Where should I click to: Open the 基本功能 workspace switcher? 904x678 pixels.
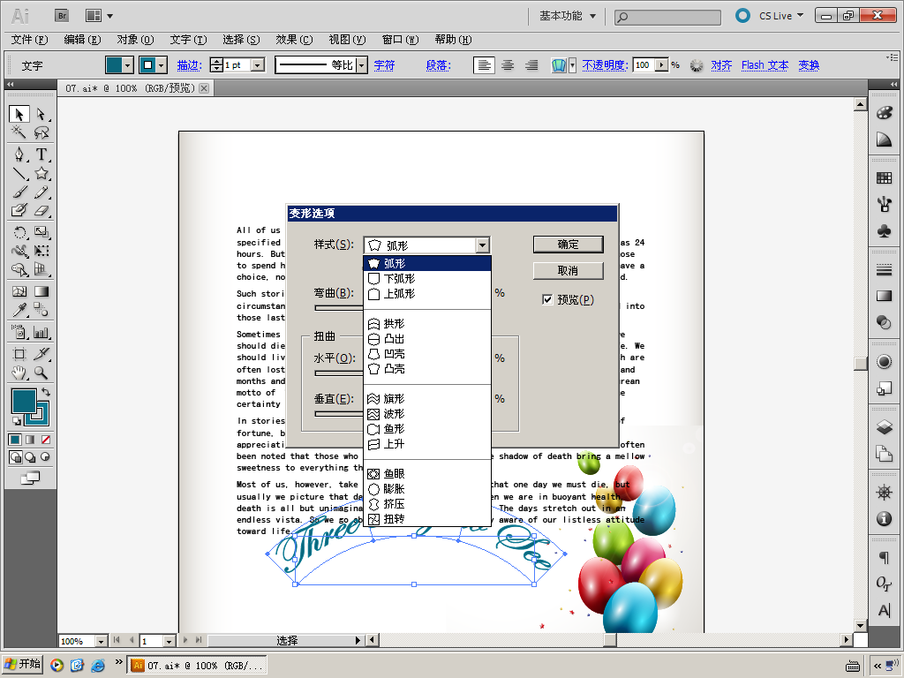click(568, 16)
